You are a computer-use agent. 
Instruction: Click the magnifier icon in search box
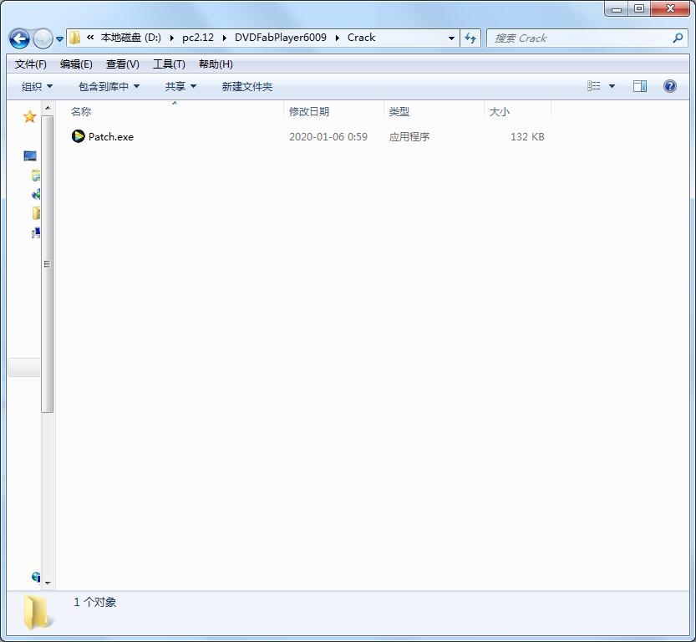(x=678, y=38)
